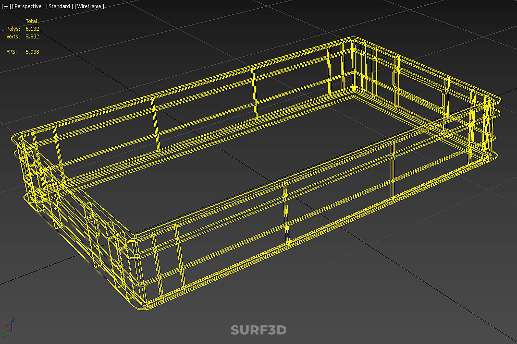This screenshot has width=517, height=344.
Task: Open the Standard viewport quality menu
Action: click(59, 6)
